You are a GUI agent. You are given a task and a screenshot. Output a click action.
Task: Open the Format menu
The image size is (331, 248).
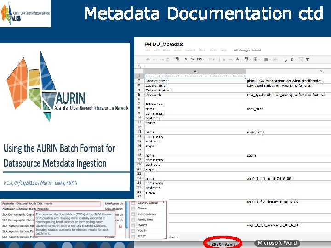190,50
